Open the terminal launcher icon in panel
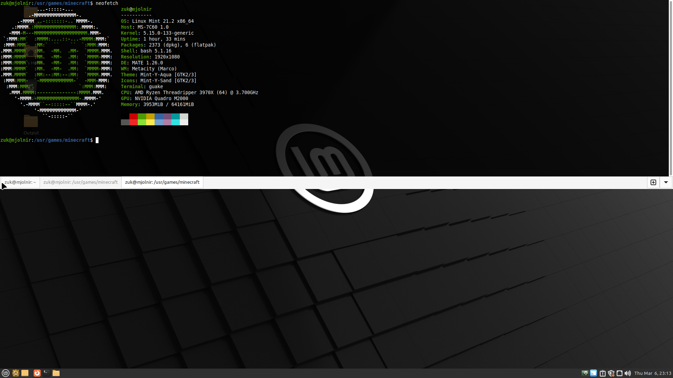Screen dimensions: 673x378 pyautogui.click(x=47, y=373)
